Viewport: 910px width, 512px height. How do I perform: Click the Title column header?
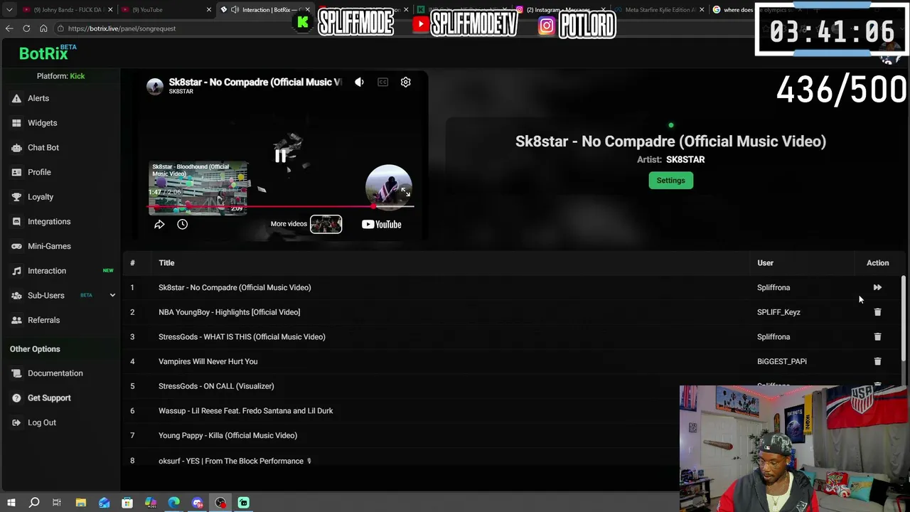[x=166, y=263]
